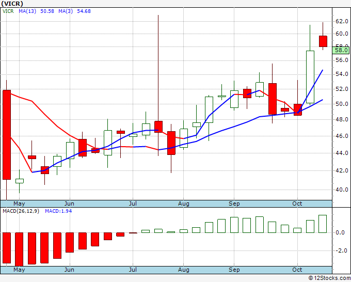The height and width of the screenshot is (282, 351).
Task: Click the largest red MACD histogram bar
Action: click(19, 249)
